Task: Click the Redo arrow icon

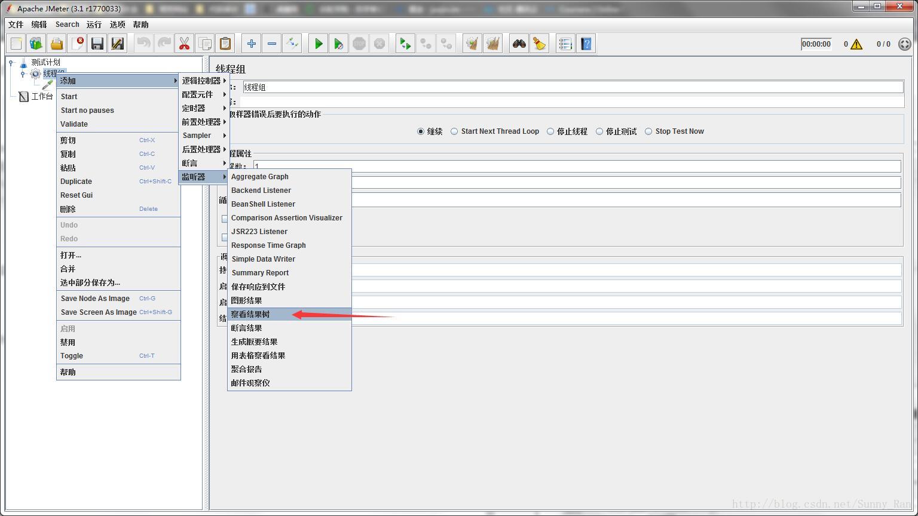Action: click(x=164, y=44)
